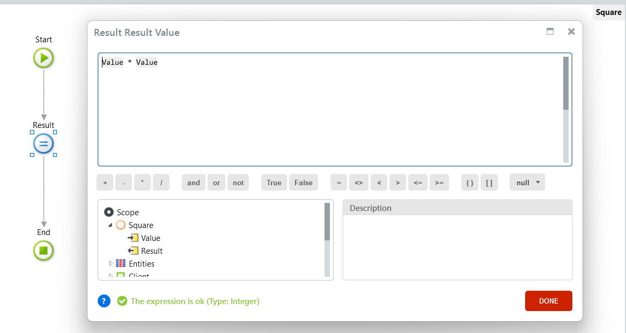The width and height of the screenshot is (626, 333).
Task: Switch to the Square tab
Action: point(609,12)
